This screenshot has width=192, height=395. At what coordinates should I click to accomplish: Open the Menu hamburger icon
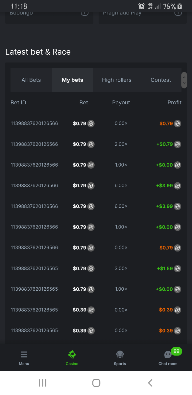pyautogui.click(x=24, y=355)
